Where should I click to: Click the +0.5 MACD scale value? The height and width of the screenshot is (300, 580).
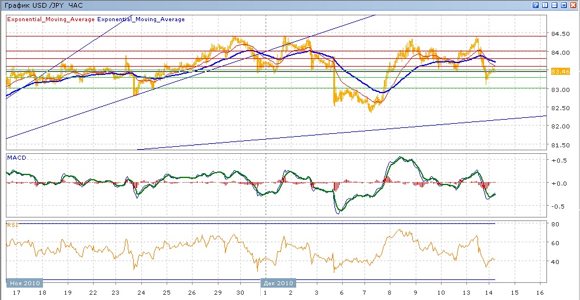(558, 160)
